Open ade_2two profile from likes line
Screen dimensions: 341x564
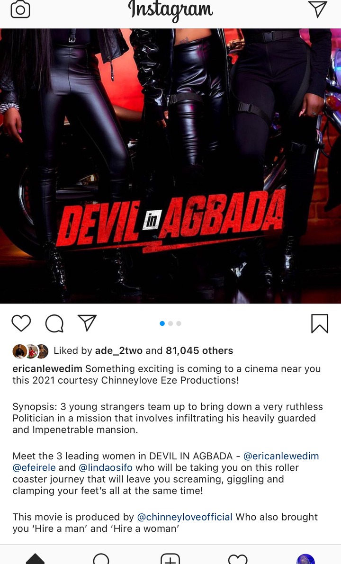pyautogui.click(x=118, y=350)
